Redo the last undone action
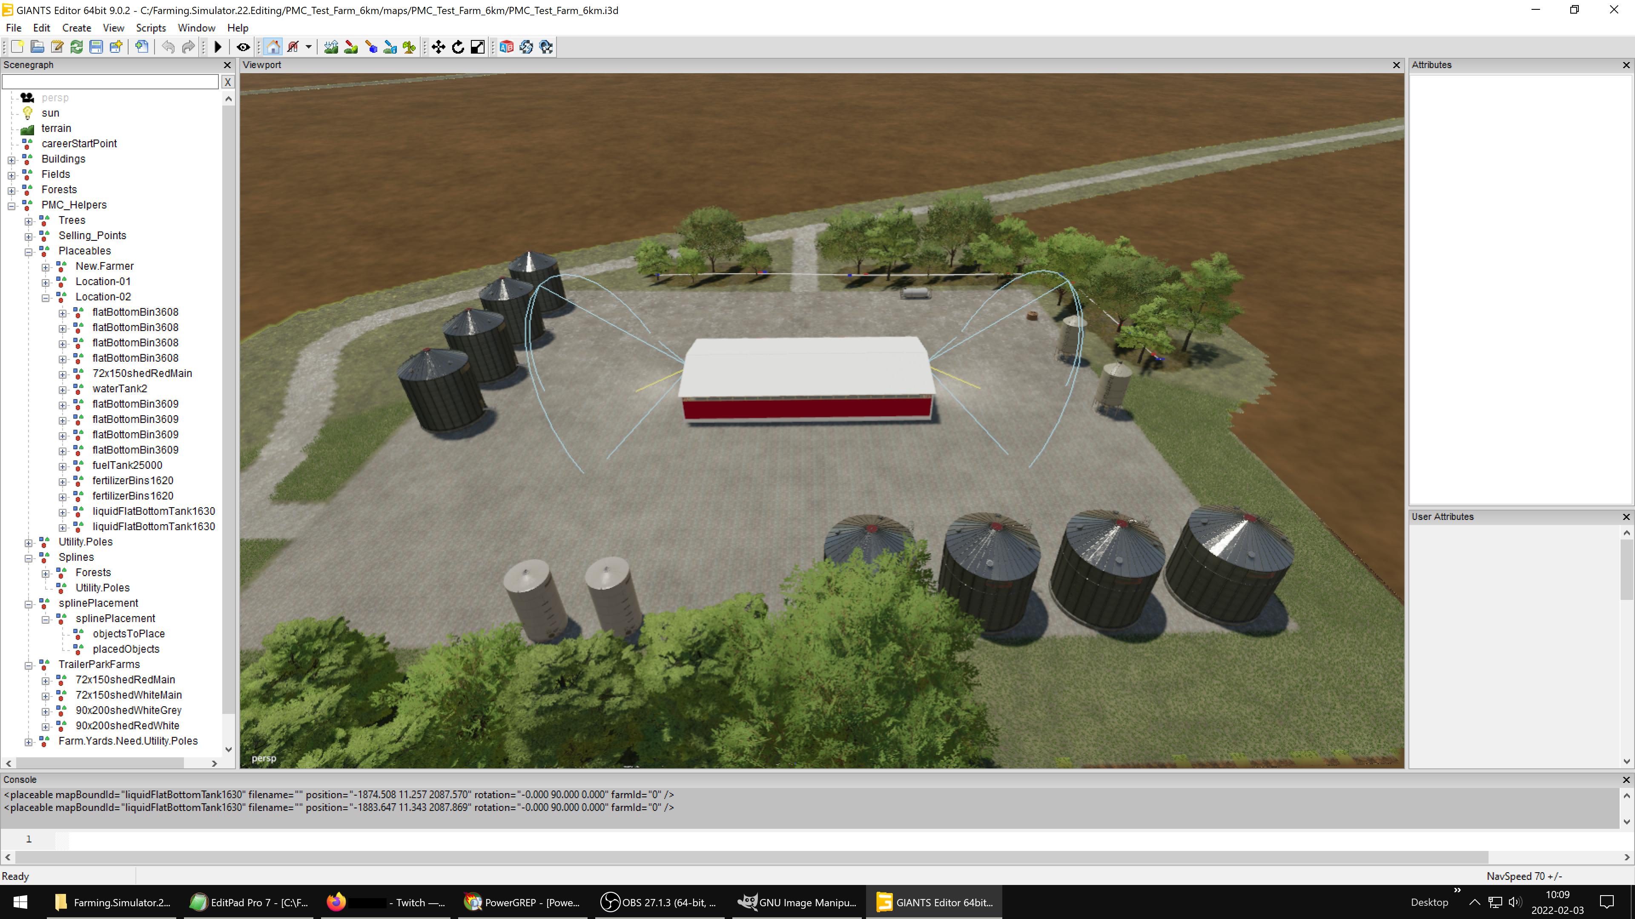 pos(189,47)
